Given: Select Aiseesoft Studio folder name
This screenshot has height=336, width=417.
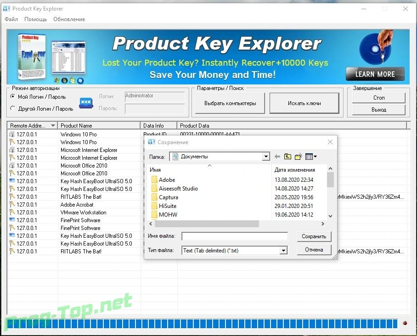Looking at the screenshot, I should pos(178,189).
